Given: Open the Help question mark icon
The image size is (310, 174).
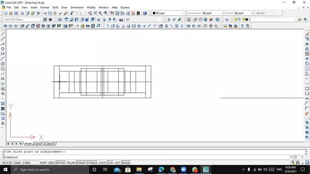Looking at the screenshot, I should 145,13.
